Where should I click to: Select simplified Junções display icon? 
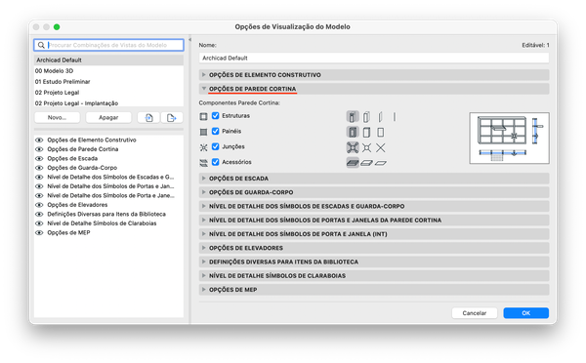click(x=366, y=147)
